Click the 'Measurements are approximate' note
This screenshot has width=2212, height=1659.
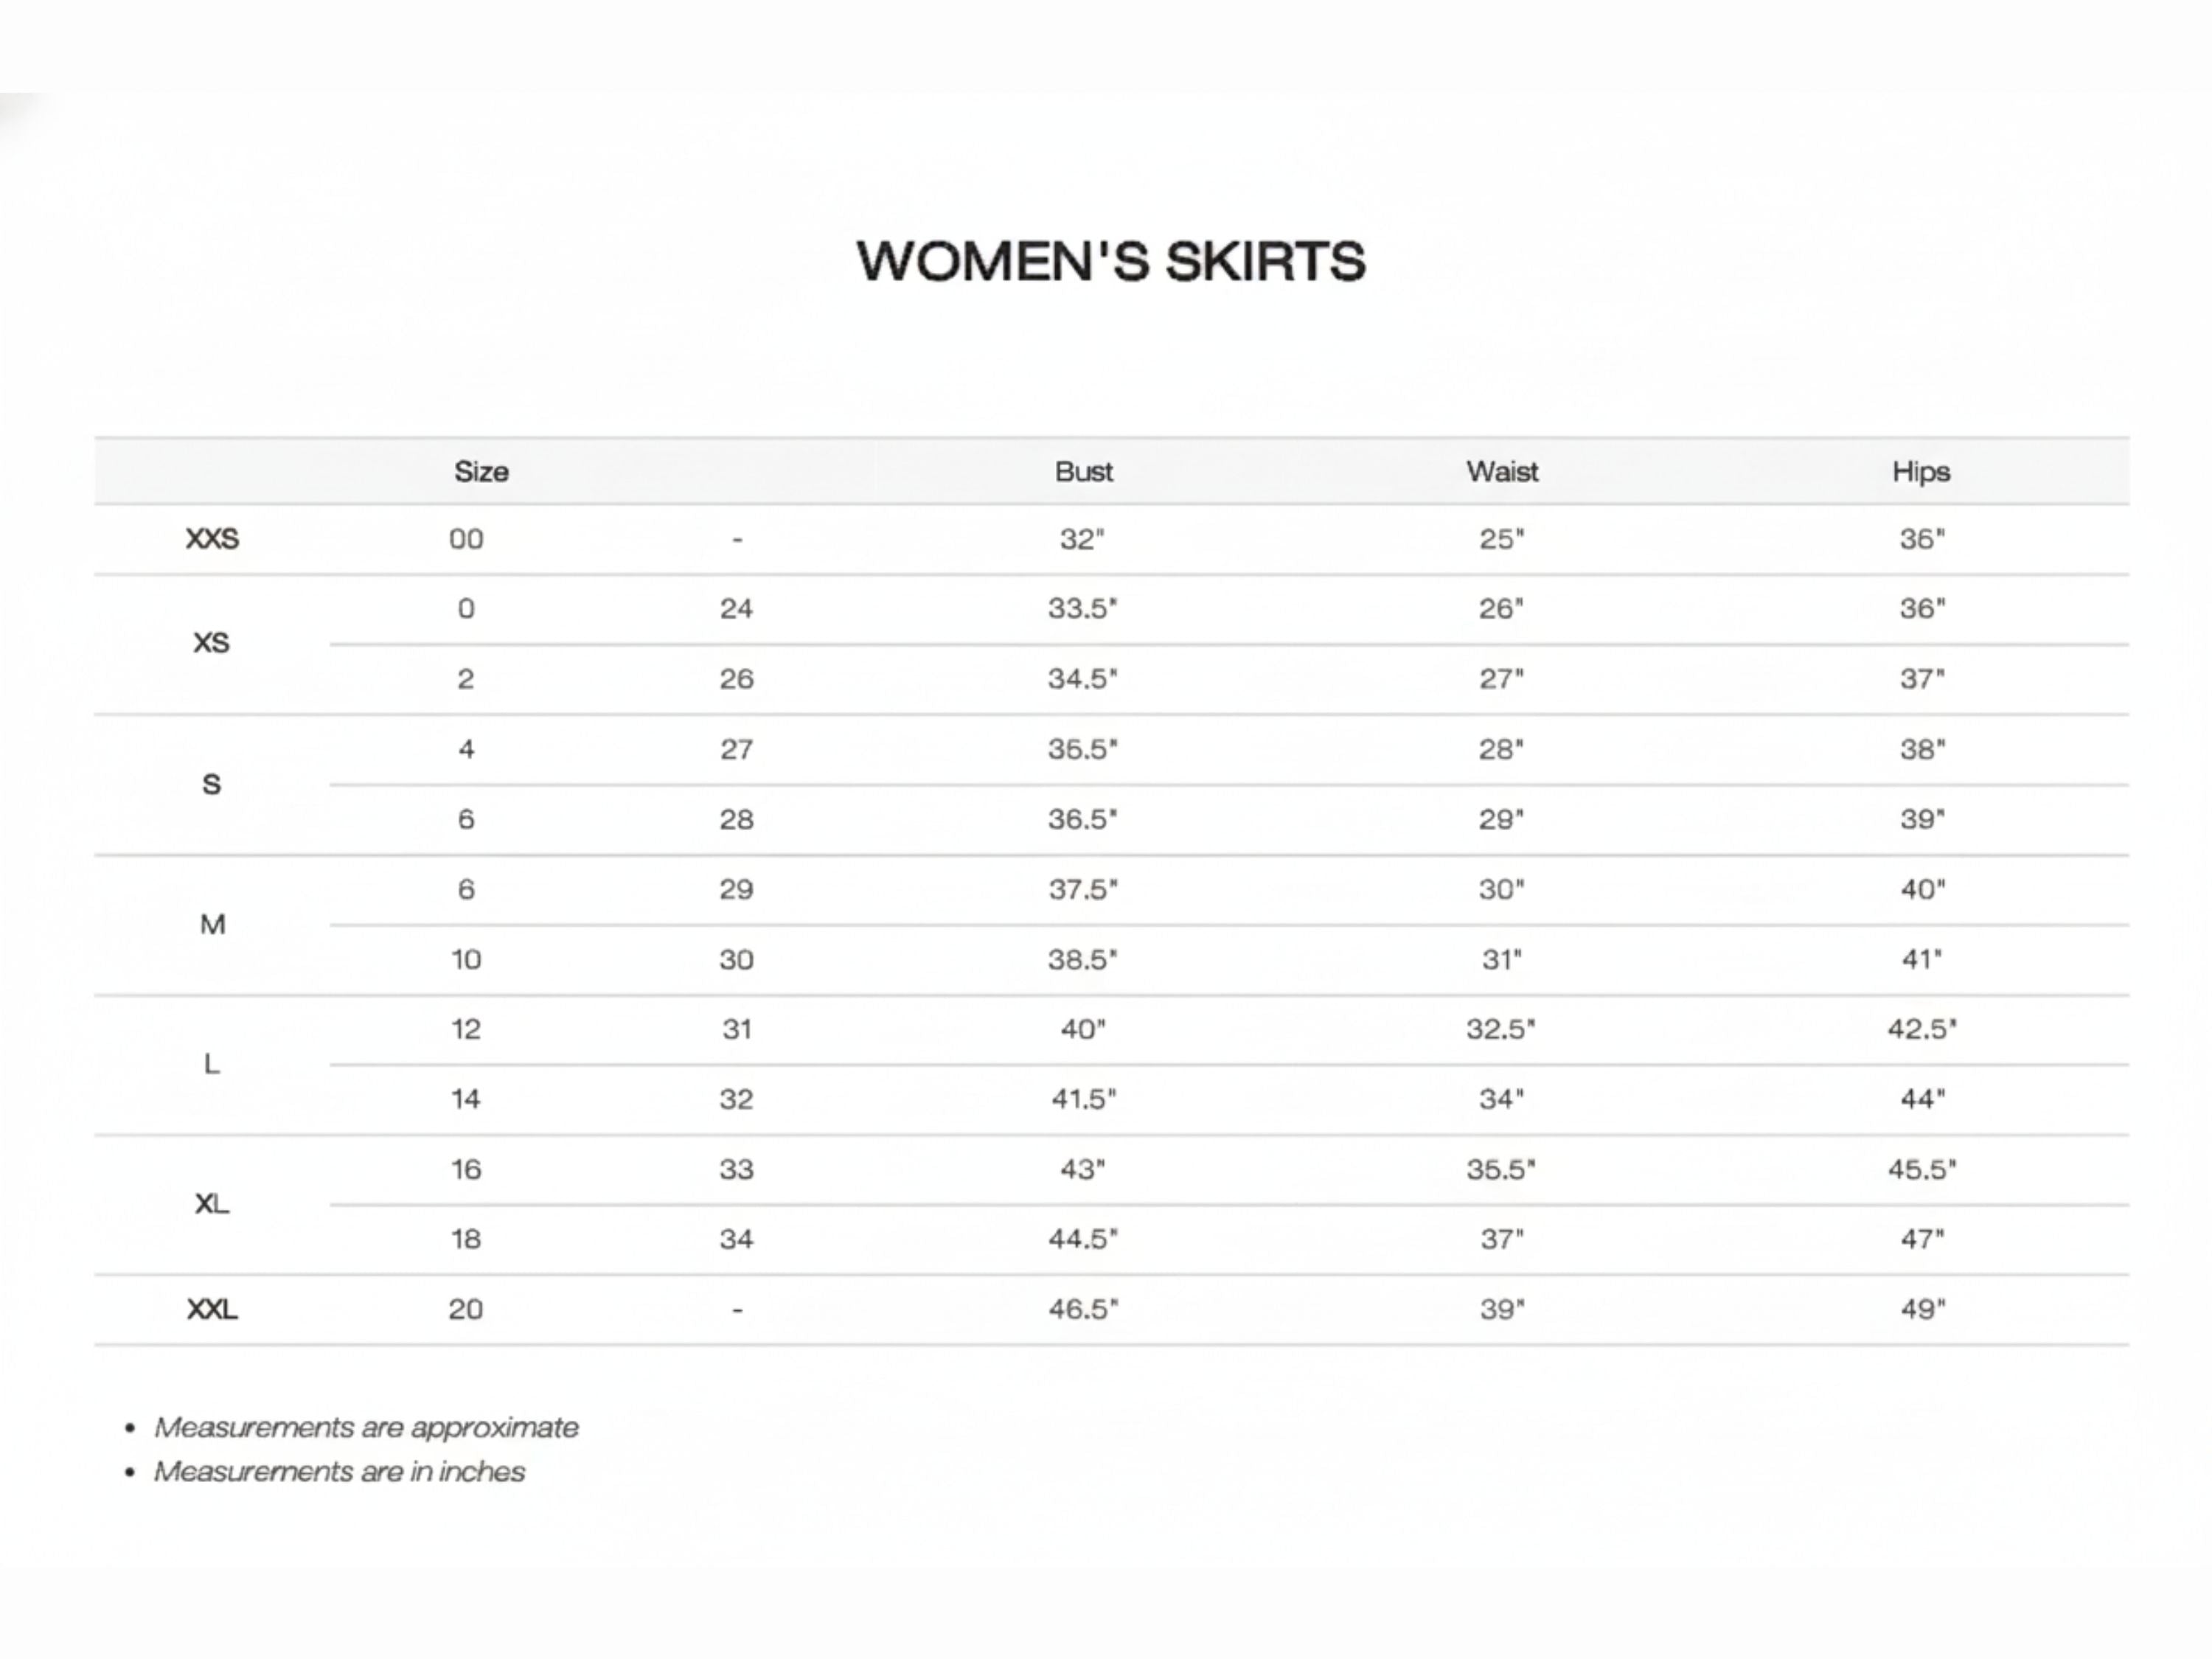point(366,1427)
